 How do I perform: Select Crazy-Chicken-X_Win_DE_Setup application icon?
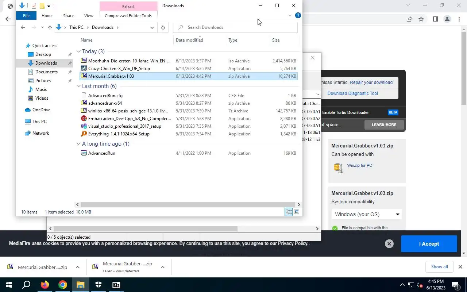coord(84,69)
